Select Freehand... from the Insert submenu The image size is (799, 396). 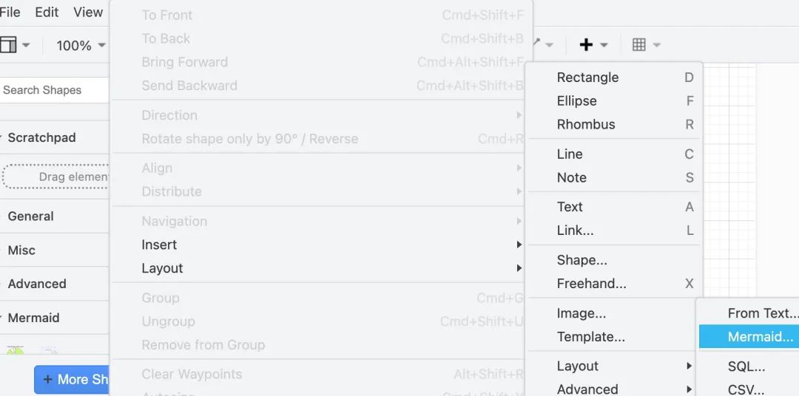pos(591,284)
